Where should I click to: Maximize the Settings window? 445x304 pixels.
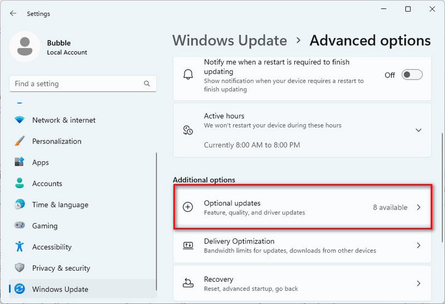[408, 9]
